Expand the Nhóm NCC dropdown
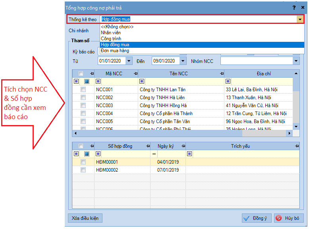The image size is (309, 229). click(296, 61)
